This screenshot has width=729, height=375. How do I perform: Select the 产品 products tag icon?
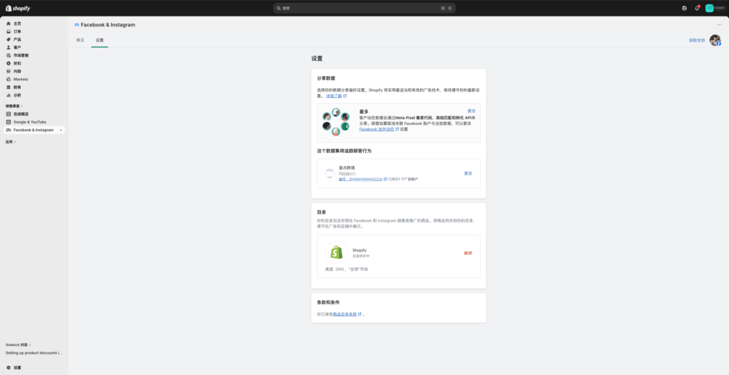tap(9, 40)
